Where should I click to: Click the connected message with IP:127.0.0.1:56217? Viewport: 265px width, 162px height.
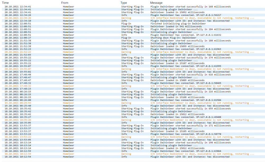click(182, 15)
